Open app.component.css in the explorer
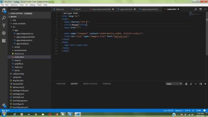 [29, 33]
